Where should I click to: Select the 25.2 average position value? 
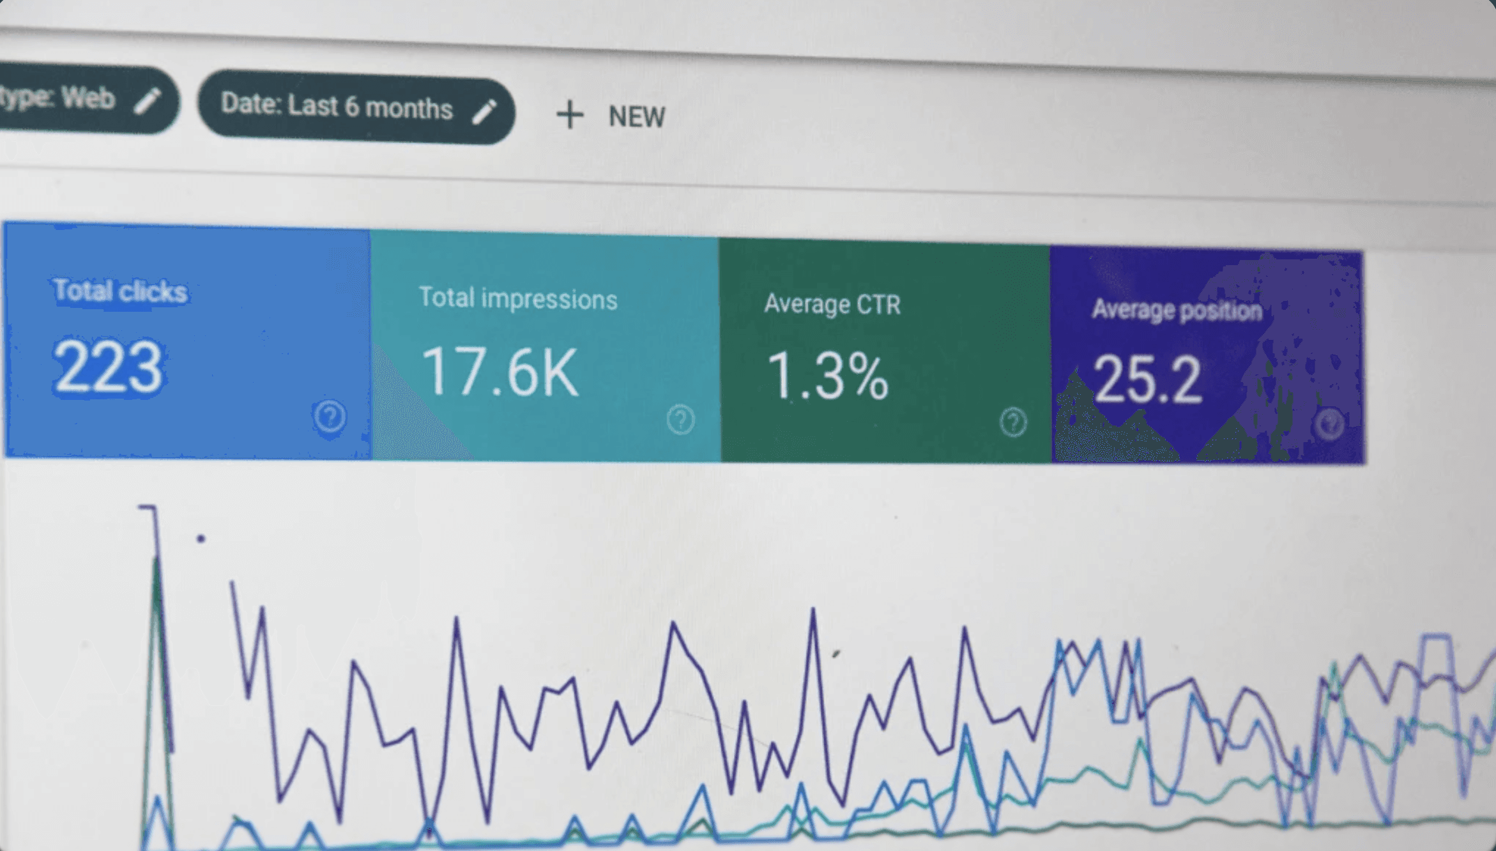tap(1147, 380)
